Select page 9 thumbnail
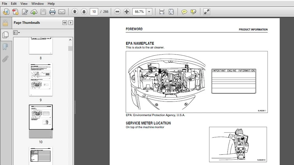 pos(41,79)
